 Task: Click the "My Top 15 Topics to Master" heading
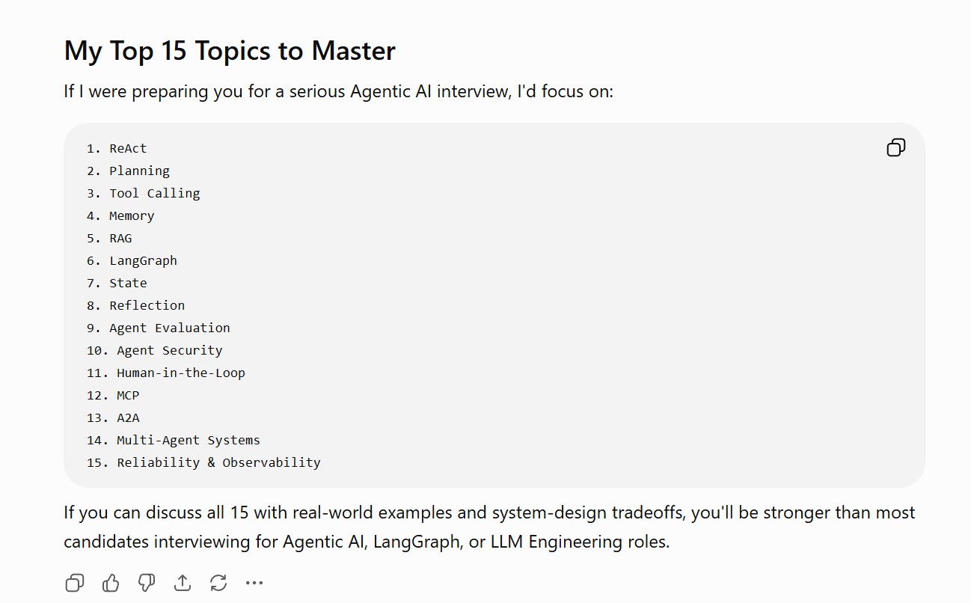coord(230,51)
